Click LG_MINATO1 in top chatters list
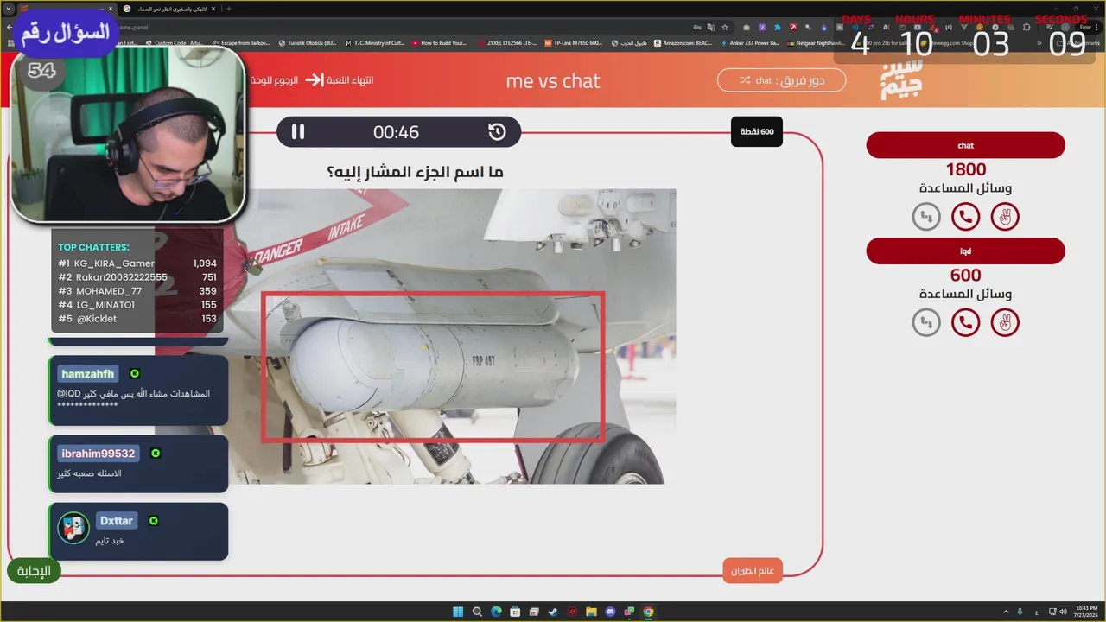The height and width of the screenshot is (622, 1106). [105, 305]
